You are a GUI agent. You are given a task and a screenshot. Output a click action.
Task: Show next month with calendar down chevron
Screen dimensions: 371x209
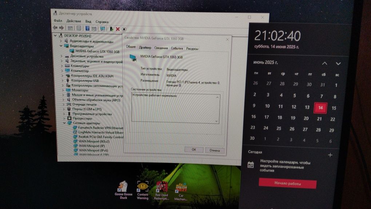pos(338,64)
